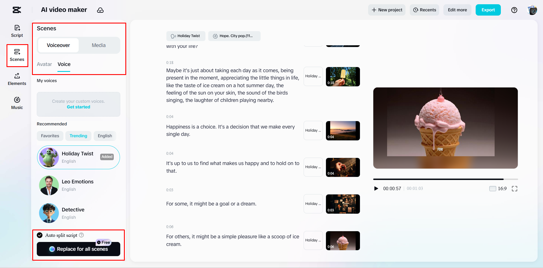Open the Script panel icon
The height and width of the screenshot is (268, 543).
pyautogui.click(x=17, y=31)
